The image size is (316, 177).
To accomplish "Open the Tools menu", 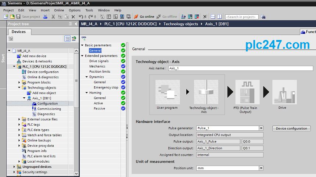I will tap(89, 10).
